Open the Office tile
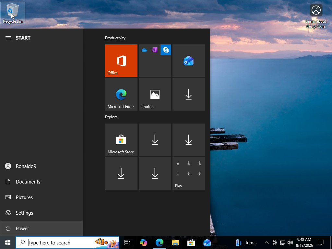Image resolution: width=332 pixels, height=249 pixels. click(121, 61)
